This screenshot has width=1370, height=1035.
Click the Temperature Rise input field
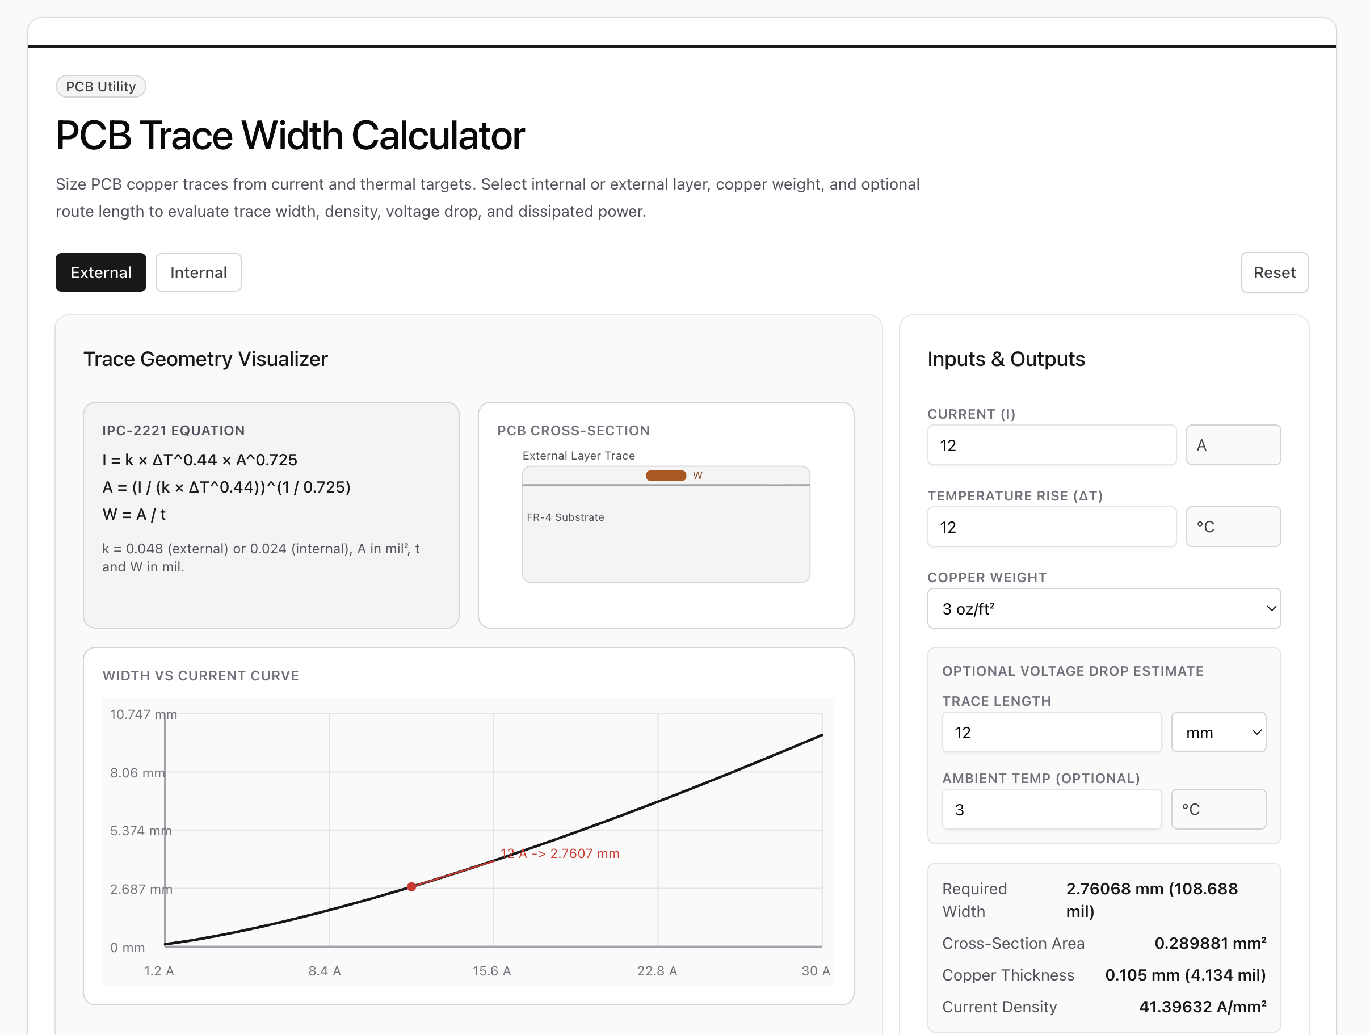(x=1051, y=527)
